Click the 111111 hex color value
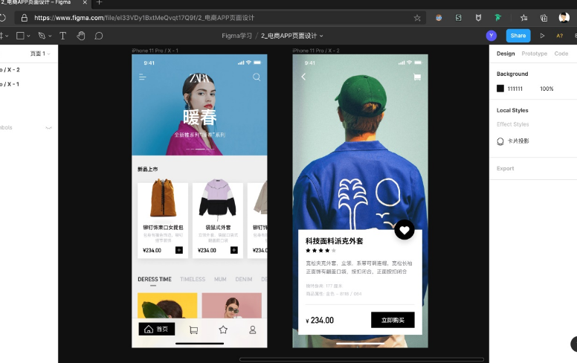The width and height of the screenshot is (577, 363). (x=515, y=89)
